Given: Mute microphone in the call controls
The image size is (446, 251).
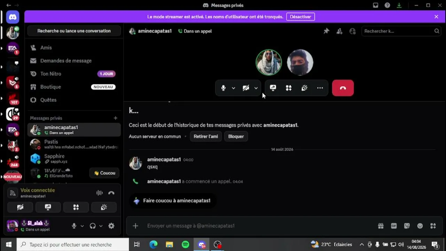Looking at the screenshot, I should 223,88.
